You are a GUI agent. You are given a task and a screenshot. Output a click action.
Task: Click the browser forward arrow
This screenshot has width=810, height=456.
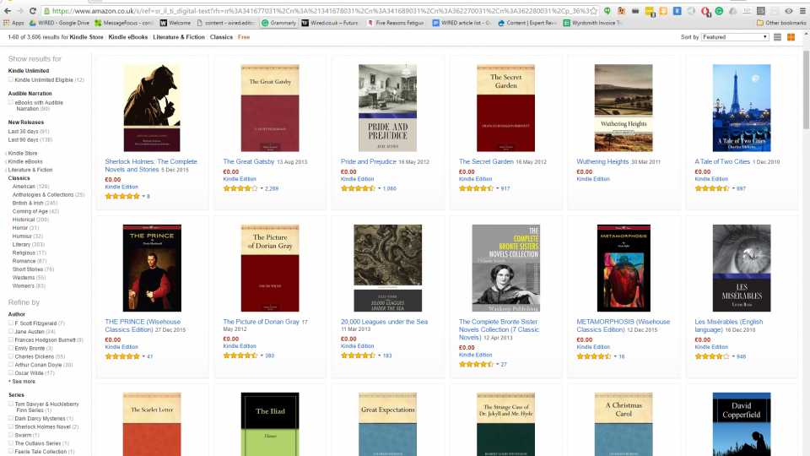click(x=19, y=11)
